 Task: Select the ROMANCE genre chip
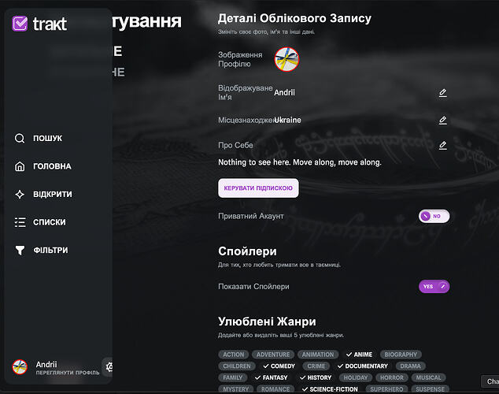point(275,389)
